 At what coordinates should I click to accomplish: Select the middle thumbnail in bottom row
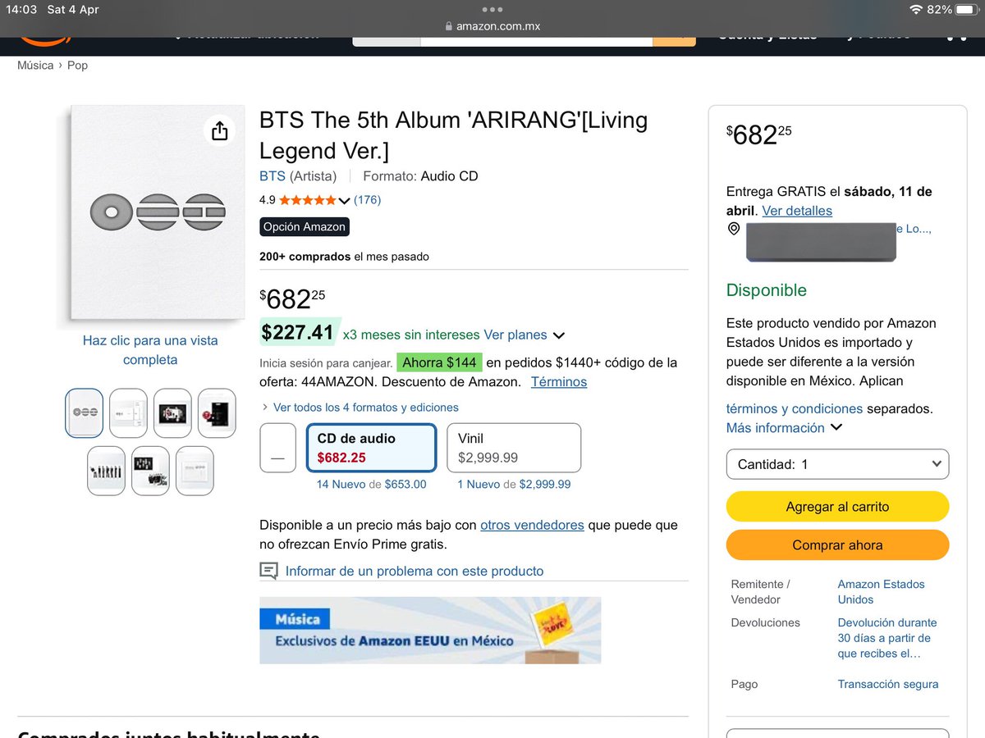coord(150,471)
